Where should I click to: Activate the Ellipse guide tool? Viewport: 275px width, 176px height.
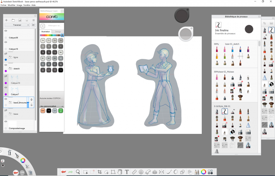point(141,172)
